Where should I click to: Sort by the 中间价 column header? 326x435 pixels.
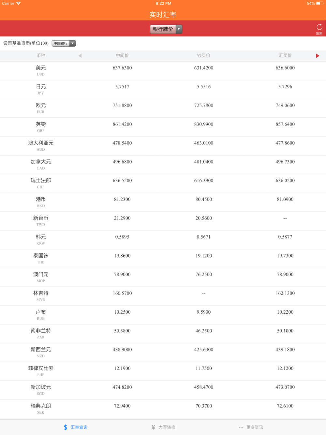pos(122,56)
